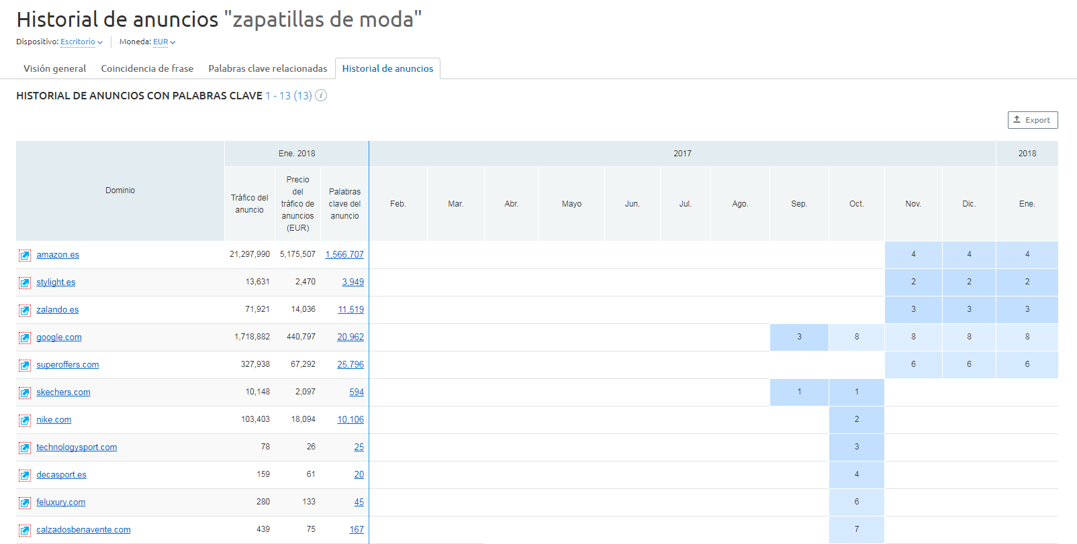Open amazon.es ad keywords count 1,566,707
The image size is (1077, 544).
[x=344, y=255]
